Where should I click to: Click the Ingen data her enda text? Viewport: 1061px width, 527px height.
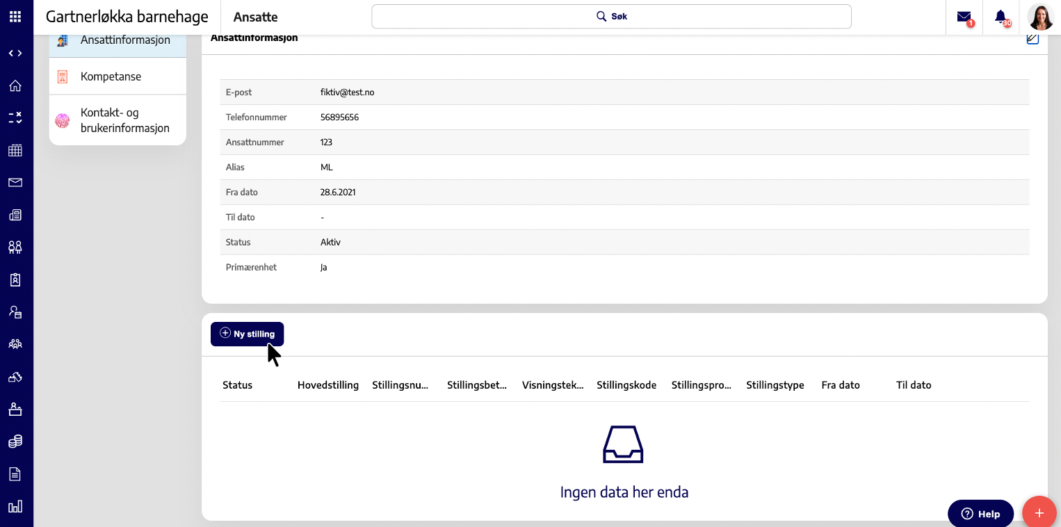tap(624, 492)
